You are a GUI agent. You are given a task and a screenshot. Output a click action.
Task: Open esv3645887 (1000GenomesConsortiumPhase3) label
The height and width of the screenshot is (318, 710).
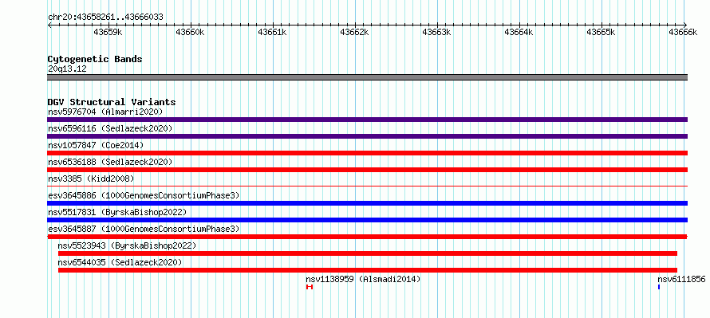[144, 229]
